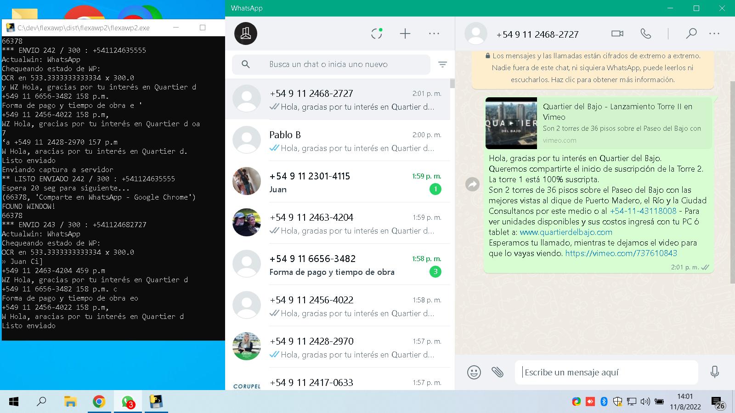The image size is (735, 413).
Task: Start a new chat with the plus icon
Action: (x=405, y=33)
